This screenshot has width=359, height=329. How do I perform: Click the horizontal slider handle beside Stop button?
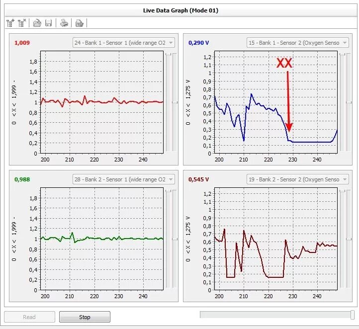pyautogui.click(x=353, y=315)
